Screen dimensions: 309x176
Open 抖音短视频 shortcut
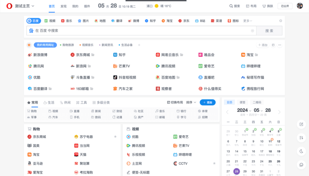coord(124,77)
